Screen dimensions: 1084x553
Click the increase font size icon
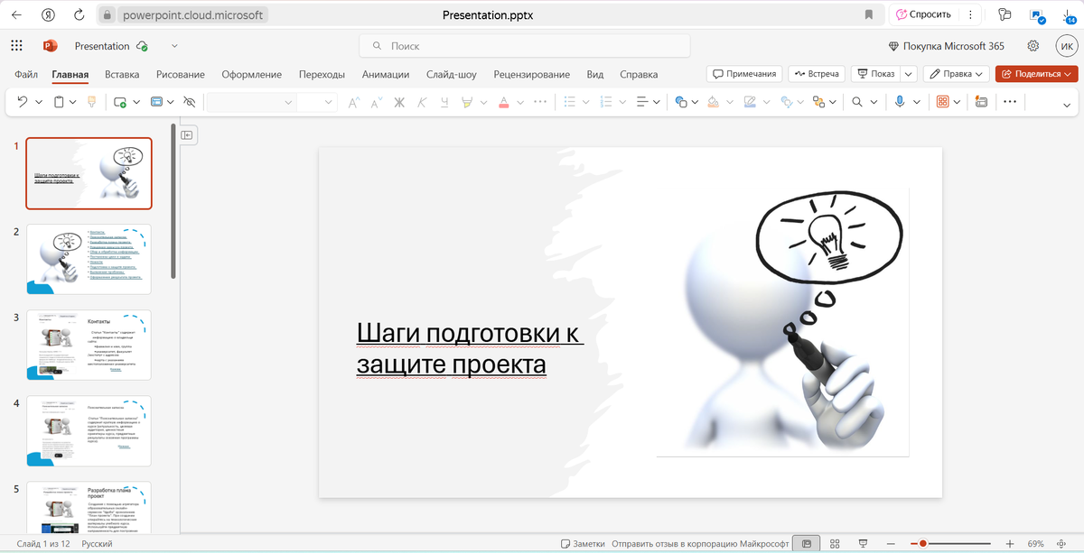point(354,102)
